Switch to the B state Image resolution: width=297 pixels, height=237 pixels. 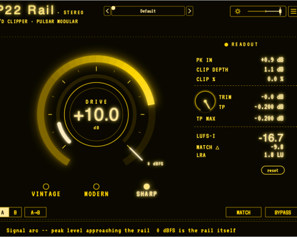[x=15, y=212]
